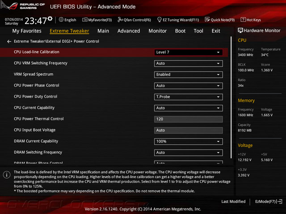Screen dimensions: 286x214
Task: Select DRAM Switching Frequency label
Action: pyautogui.click(x=38, y=152)
